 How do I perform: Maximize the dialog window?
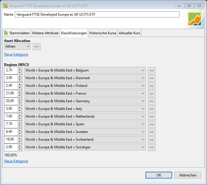click(189, 6)
